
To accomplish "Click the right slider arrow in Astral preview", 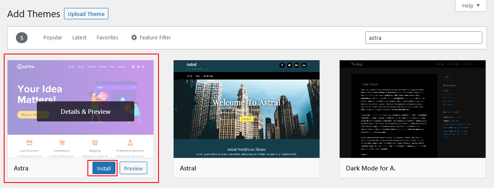I will [317, 109].
